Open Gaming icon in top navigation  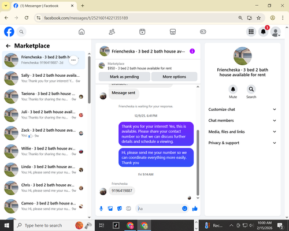203,32
